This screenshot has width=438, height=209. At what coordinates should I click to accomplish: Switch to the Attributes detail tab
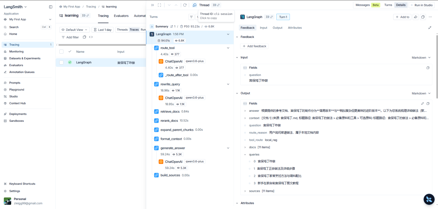tap(295, 28)
